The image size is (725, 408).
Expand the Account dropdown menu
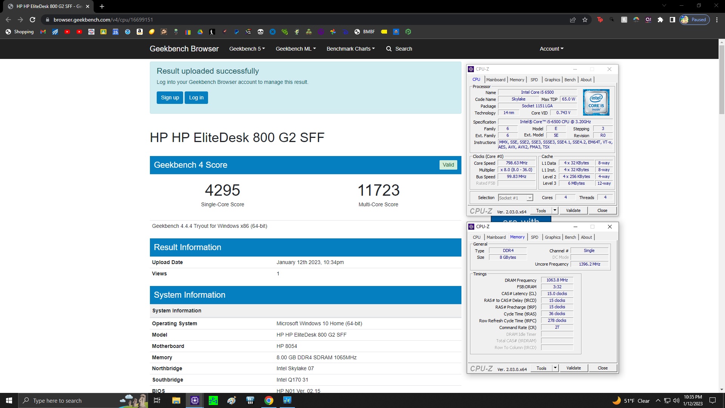click(552, 49)
